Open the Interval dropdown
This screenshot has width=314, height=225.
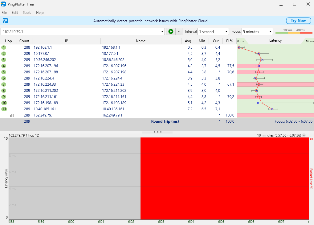pos(226,31)
